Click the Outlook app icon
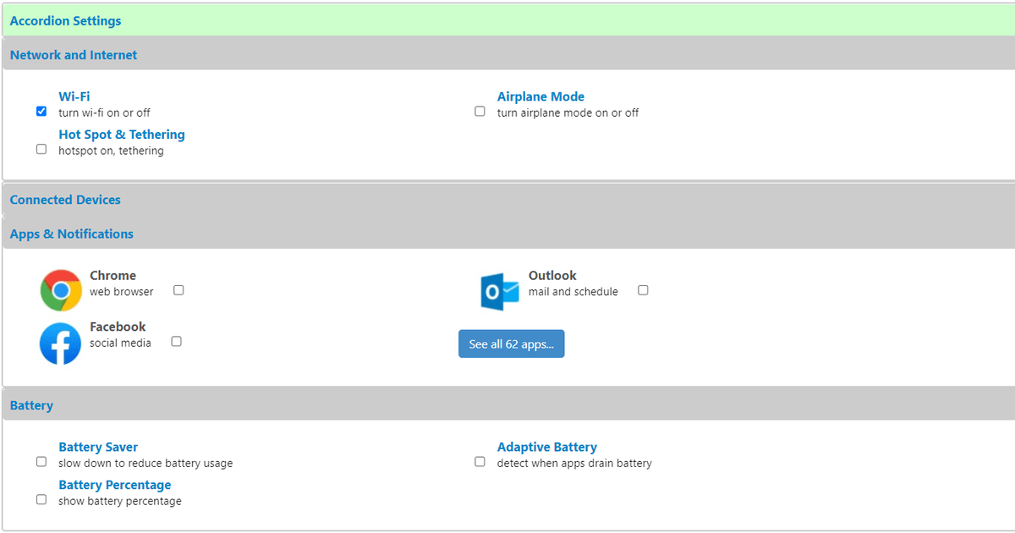The width and height of the screenshot is (1015, 533). (499, 292)
